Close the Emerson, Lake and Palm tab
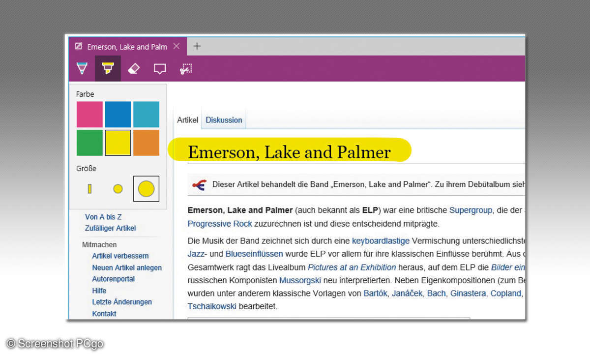 pos(177,46)
